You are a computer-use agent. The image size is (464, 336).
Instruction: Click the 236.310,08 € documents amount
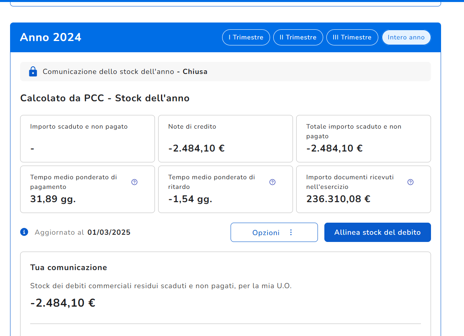pyautogui.click(x=338, y=199)
